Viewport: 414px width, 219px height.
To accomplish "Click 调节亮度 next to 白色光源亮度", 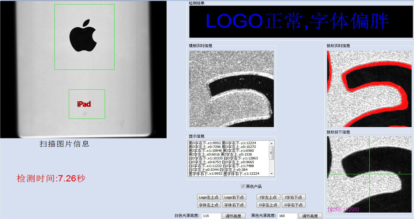I will click(x=234, y=216).
